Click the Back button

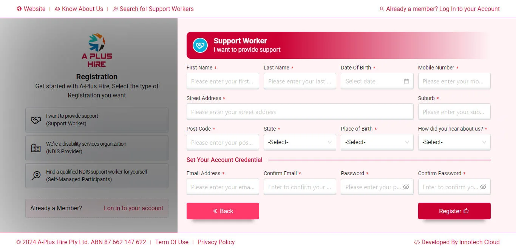[x=222, y=211]
